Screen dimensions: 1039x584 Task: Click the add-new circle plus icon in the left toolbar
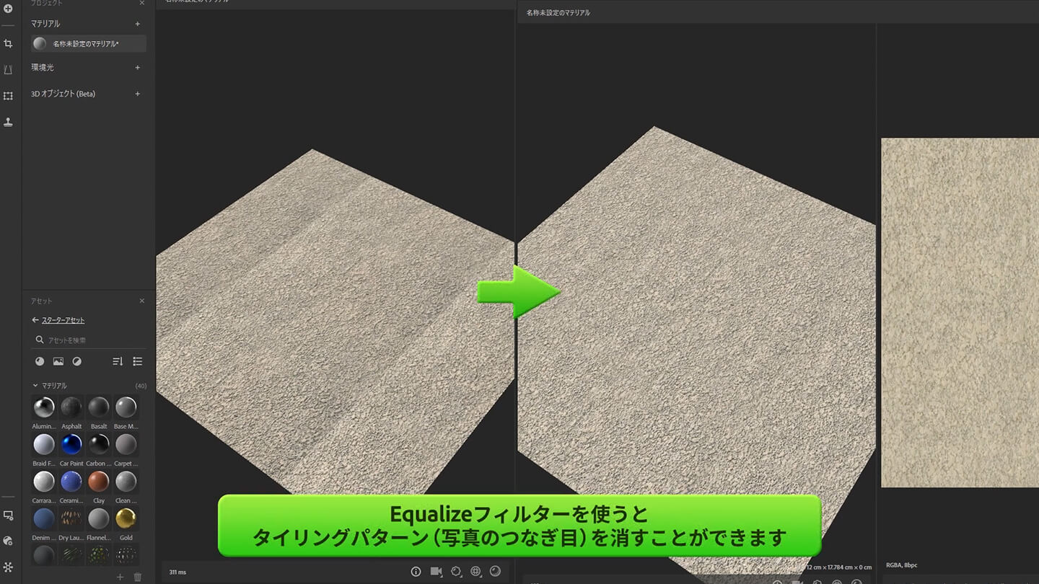pos(9,9)
